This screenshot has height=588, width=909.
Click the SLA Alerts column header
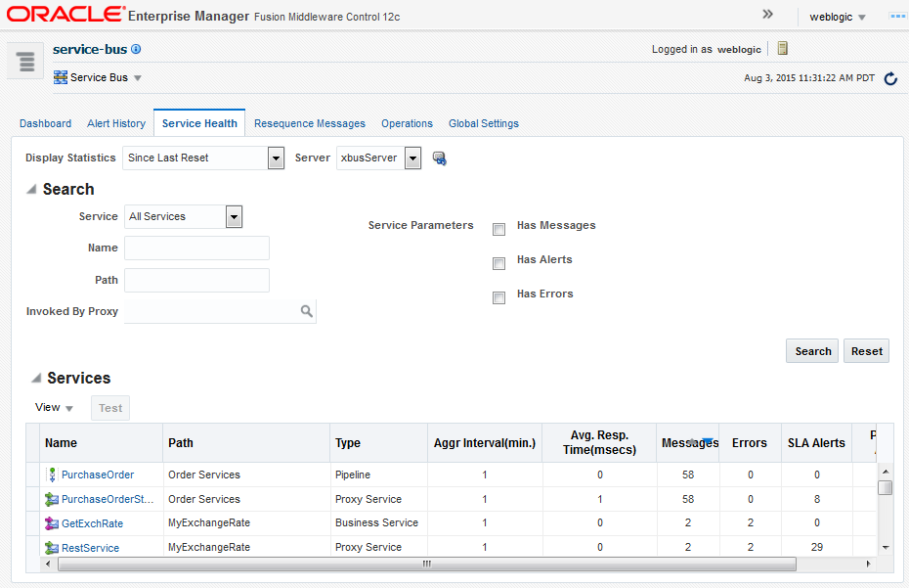(816, 443)
